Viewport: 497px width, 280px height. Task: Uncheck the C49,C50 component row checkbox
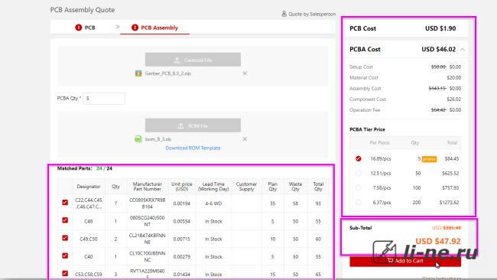pyautogui.click(x=65, y=238)
